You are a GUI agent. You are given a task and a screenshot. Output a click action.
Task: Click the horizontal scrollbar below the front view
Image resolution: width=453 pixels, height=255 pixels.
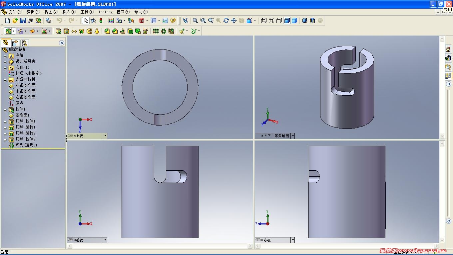(160, 246)
